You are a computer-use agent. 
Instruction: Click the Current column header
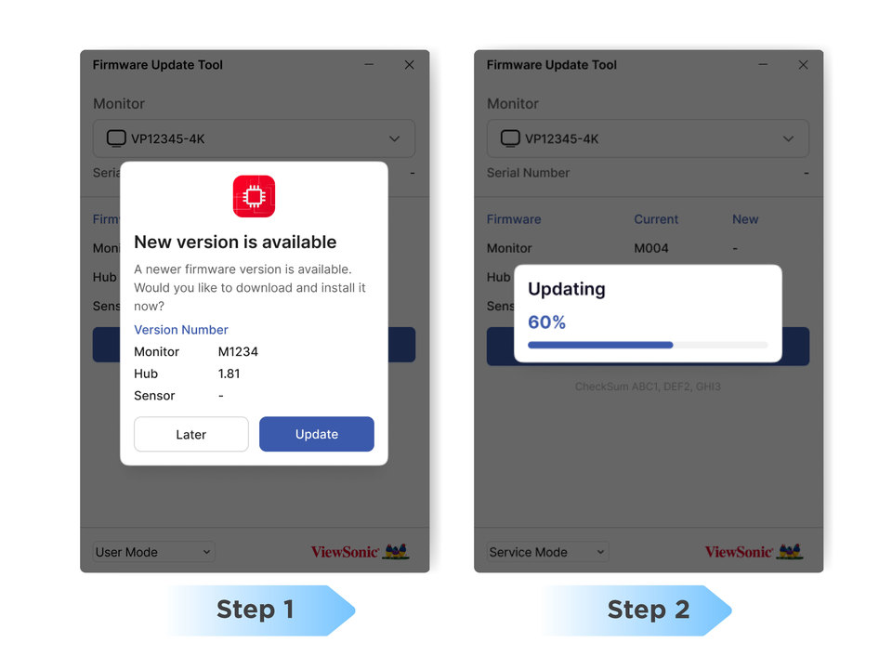656,219
